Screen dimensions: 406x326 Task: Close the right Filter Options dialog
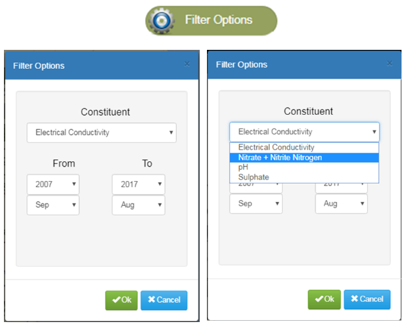click(x=390, y=64)
